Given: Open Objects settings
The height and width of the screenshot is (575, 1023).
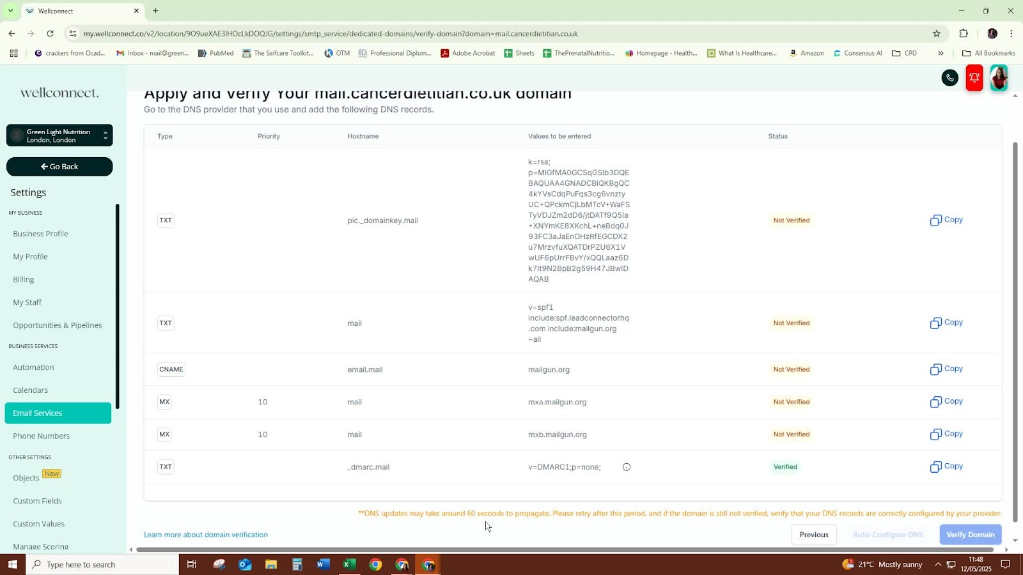Looking at the screenshot, I should coord(26,478).
